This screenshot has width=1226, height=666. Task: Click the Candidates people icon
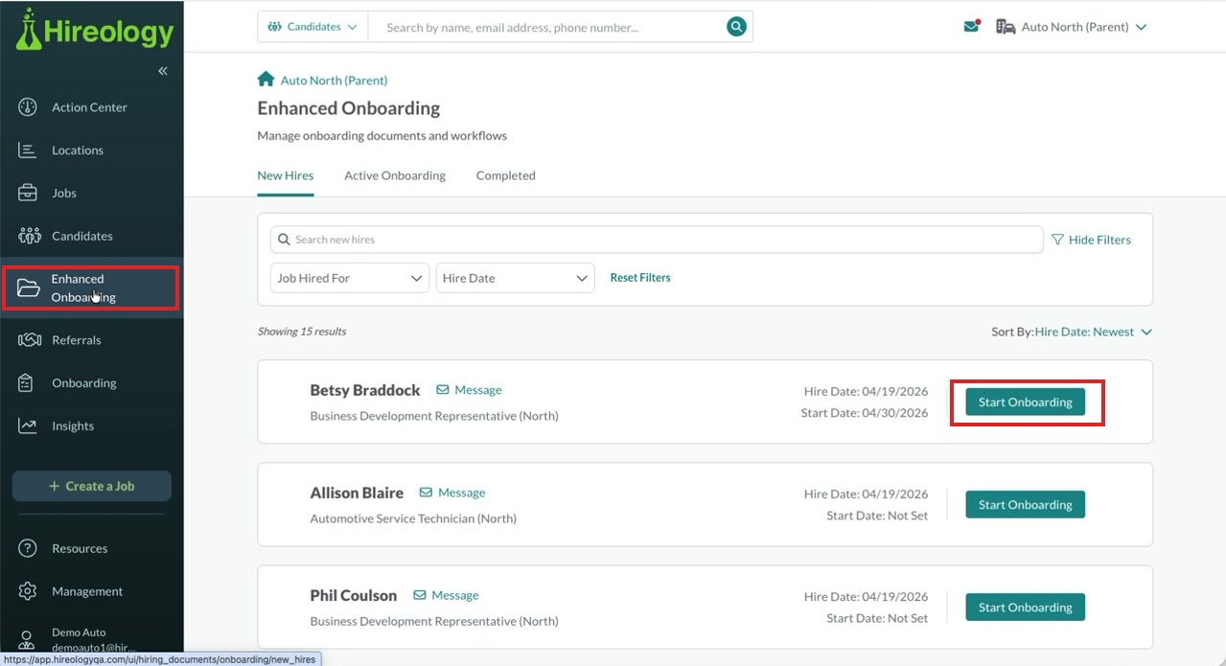29,236
